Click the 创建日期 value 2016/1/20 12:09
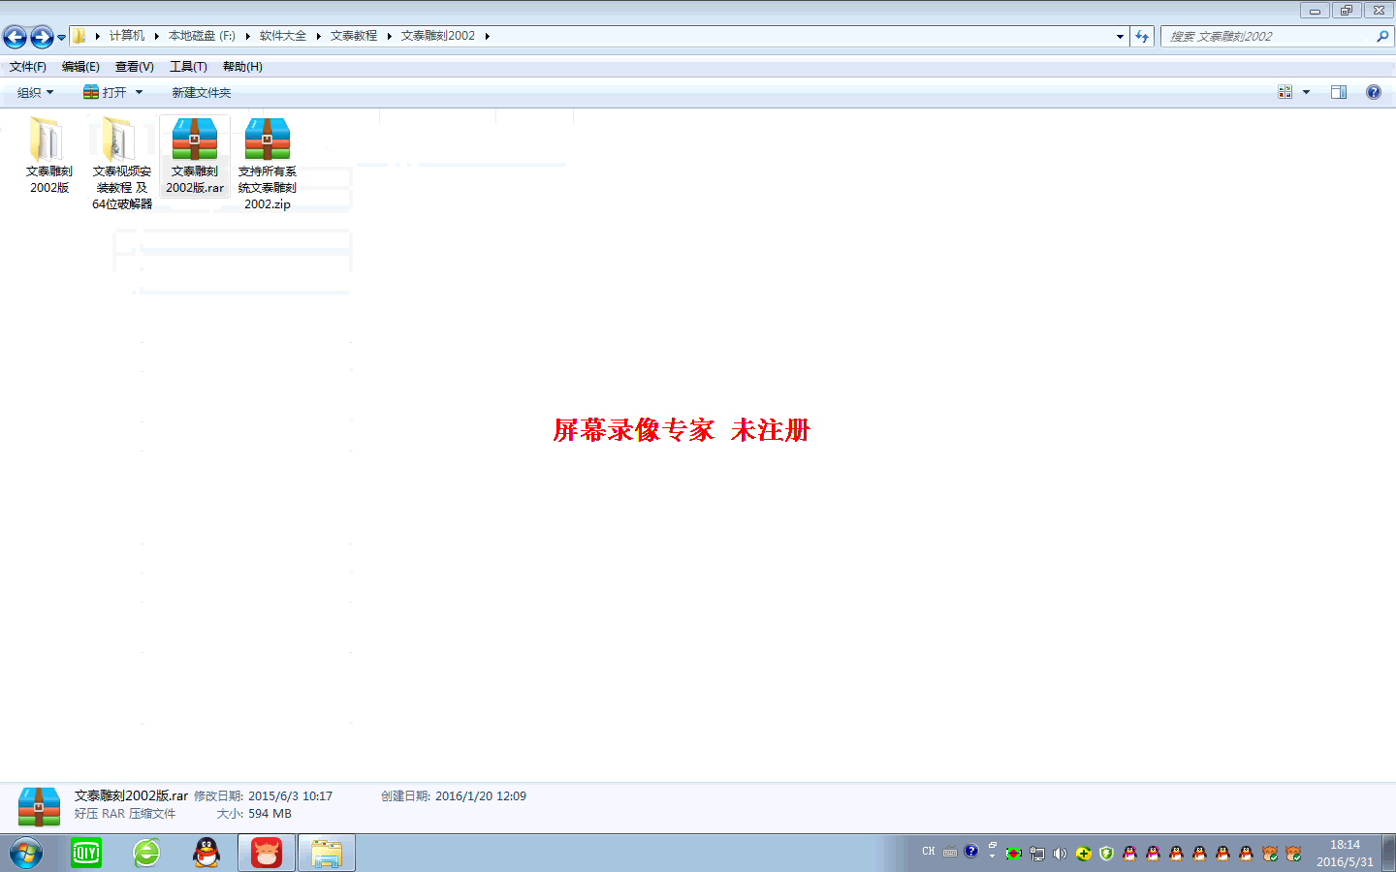 [481, 796]
